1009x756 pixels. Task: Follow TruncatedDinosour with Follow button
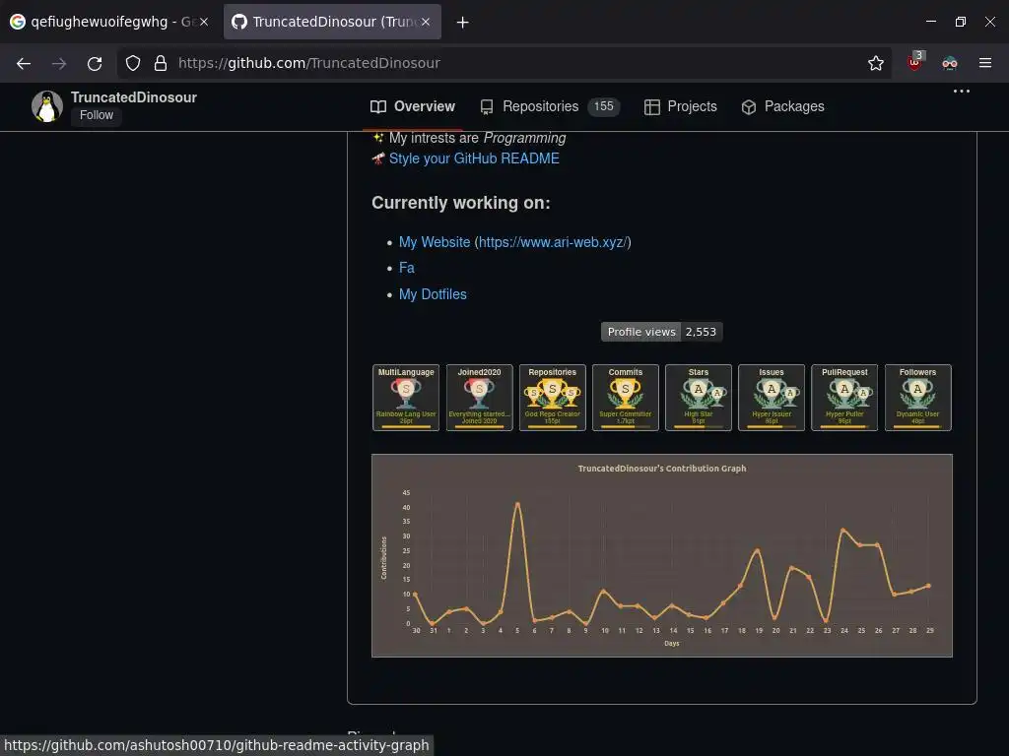point(97,115)
